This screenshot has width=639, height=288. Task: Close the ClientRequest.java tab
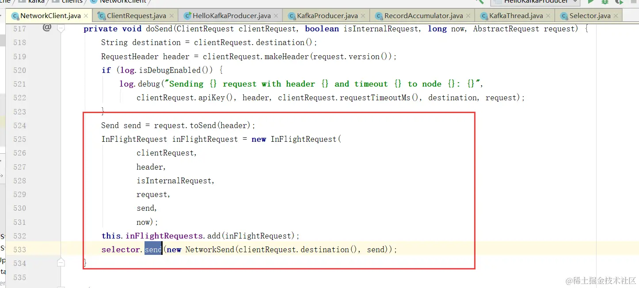coord(172,16)
